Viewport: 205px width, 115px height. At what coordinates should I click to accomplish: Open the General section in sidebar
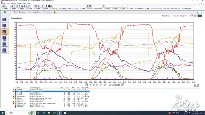4,20
